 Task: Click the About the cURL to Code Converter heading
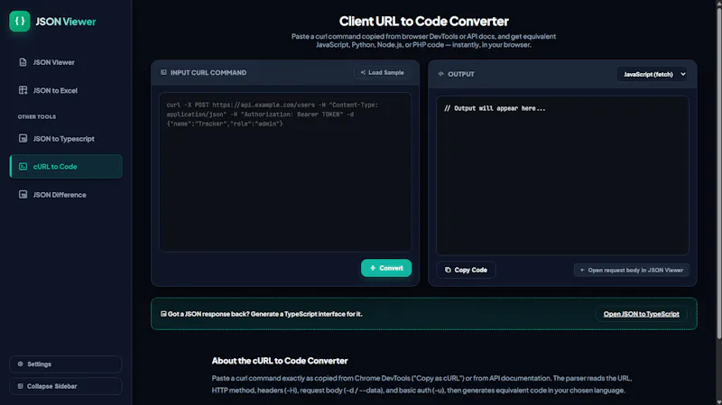280,361
